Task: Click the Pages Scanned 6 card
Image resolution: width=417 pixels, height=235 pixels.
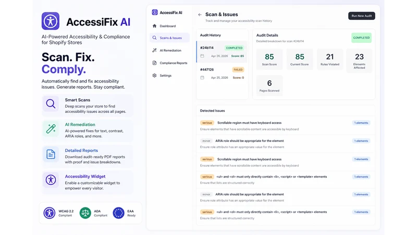Action: pos(269,86)
